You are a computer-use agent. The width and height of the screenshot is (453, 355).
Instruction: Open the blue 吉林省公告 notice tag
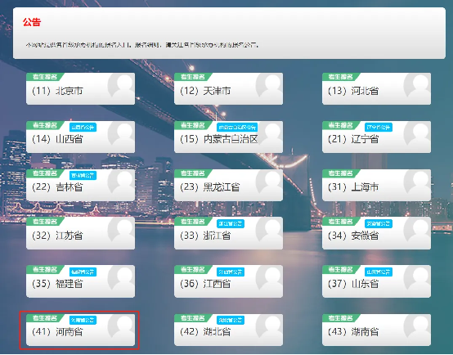tap(83, 175)
